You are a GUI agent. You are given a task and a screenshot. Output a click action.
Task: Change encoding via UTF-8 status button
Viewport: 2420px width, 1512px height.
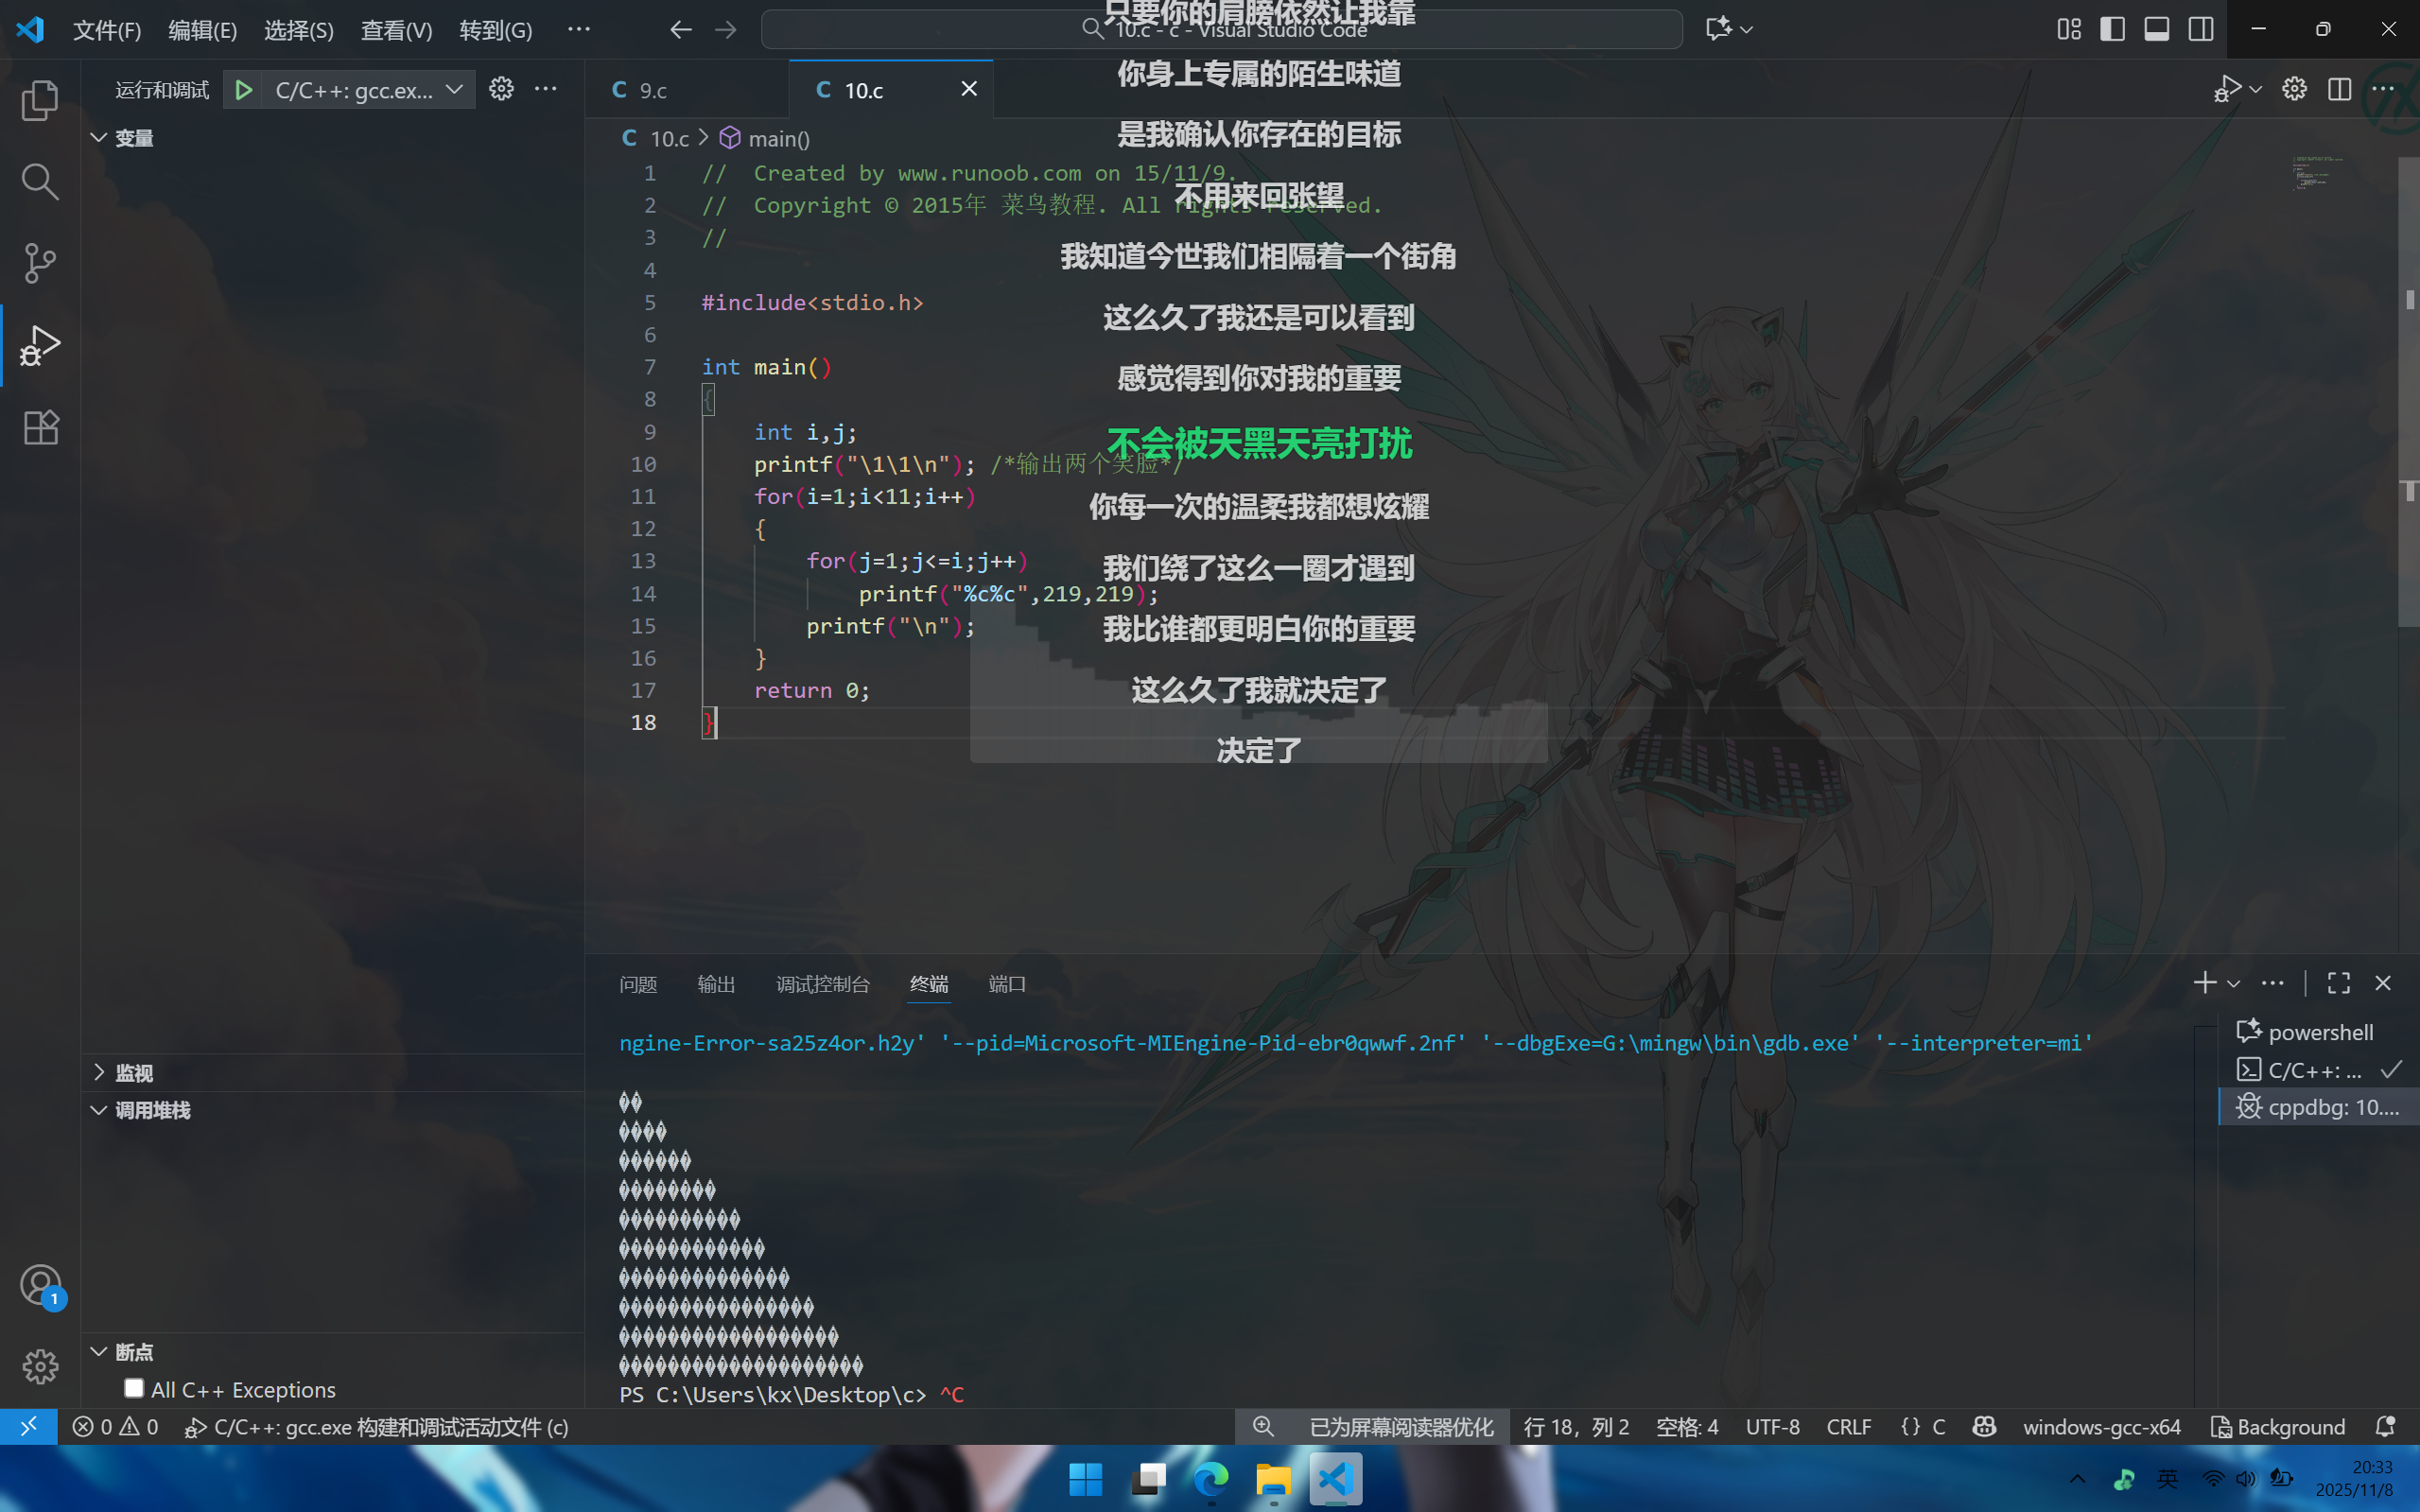[x=1772, y=1427]
